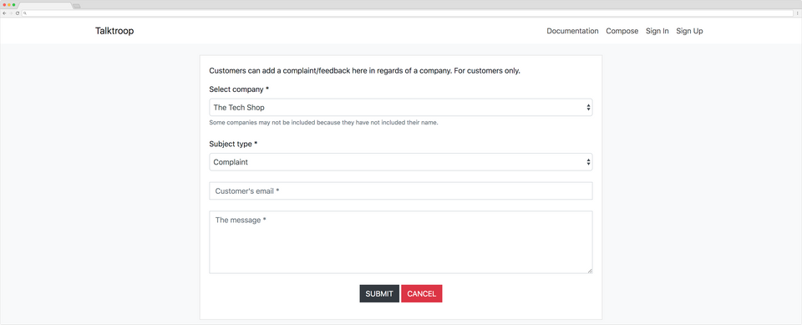
Task: Click the red close window button
Action: (x=5, y=5)
